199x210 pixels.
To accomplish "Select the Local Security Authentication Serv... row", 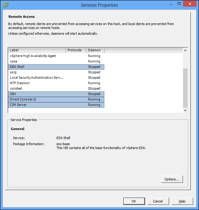I will (56, 78).
